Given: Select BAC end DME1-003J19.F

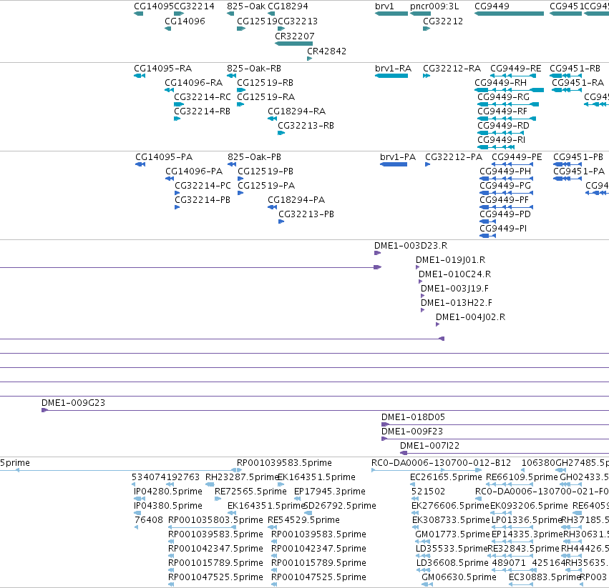Looking at the screenshot, I should pyautogui.click(x=454, y=289).
